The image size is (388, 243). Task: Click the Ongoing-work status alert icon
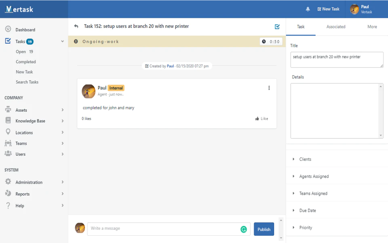(x=76, y=41)
